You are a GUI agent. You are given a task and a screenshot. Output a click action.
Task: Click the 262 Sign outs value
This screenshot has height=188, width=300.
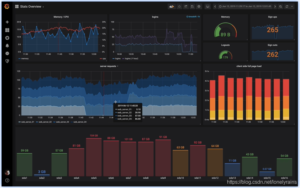coord(272,55)
